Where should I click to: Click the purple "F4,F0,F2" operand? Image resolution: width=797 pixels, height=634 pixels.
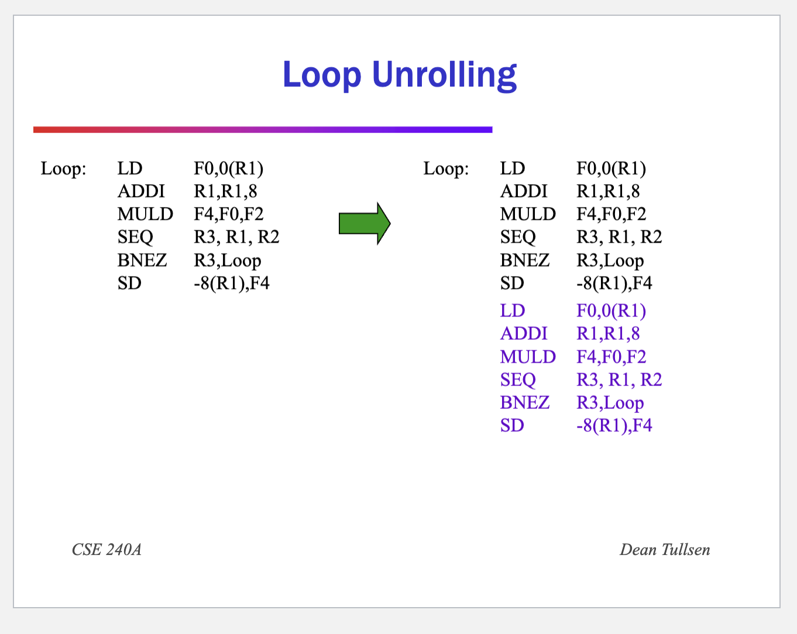611,357
